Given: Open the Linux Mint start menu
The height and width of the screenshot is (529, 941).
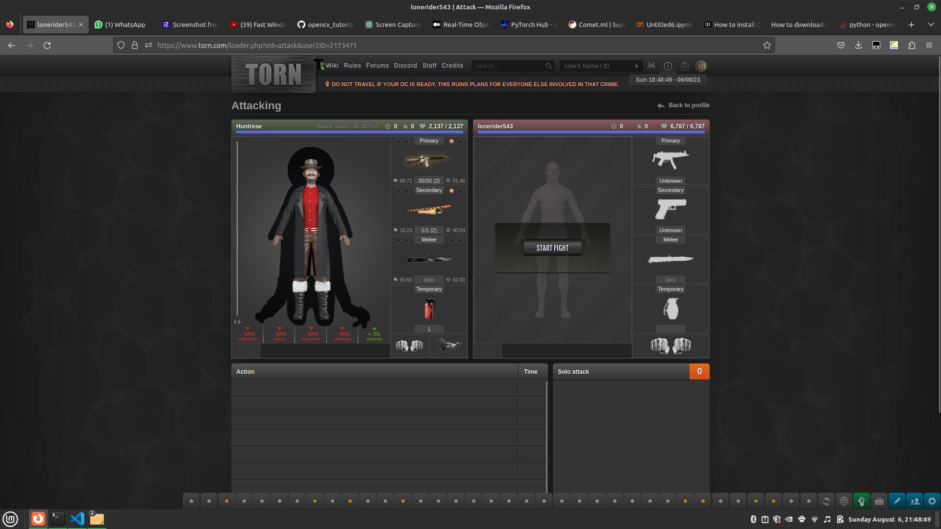Looking at the screenshot, I should pyautogui.click(x=10, y=519).
